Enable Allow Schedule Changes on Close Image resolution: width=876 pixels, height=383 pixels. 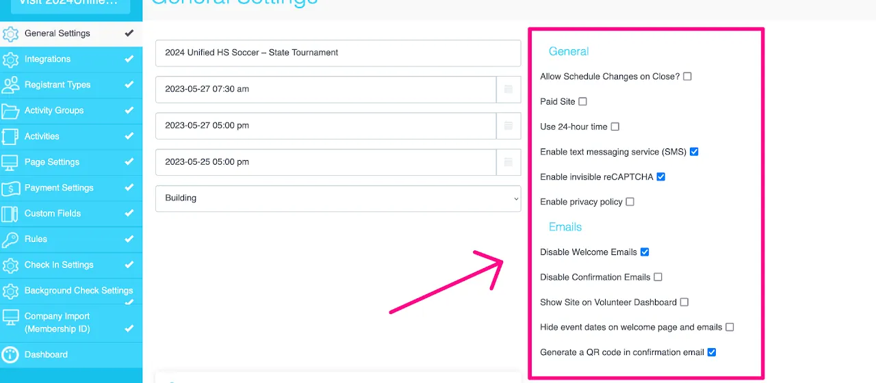(687, 77)
